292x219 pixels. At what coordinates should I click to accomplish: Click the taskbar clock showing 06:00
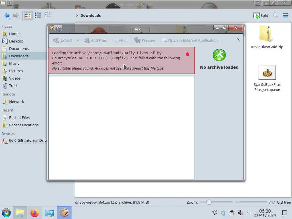tap(265, 213)
